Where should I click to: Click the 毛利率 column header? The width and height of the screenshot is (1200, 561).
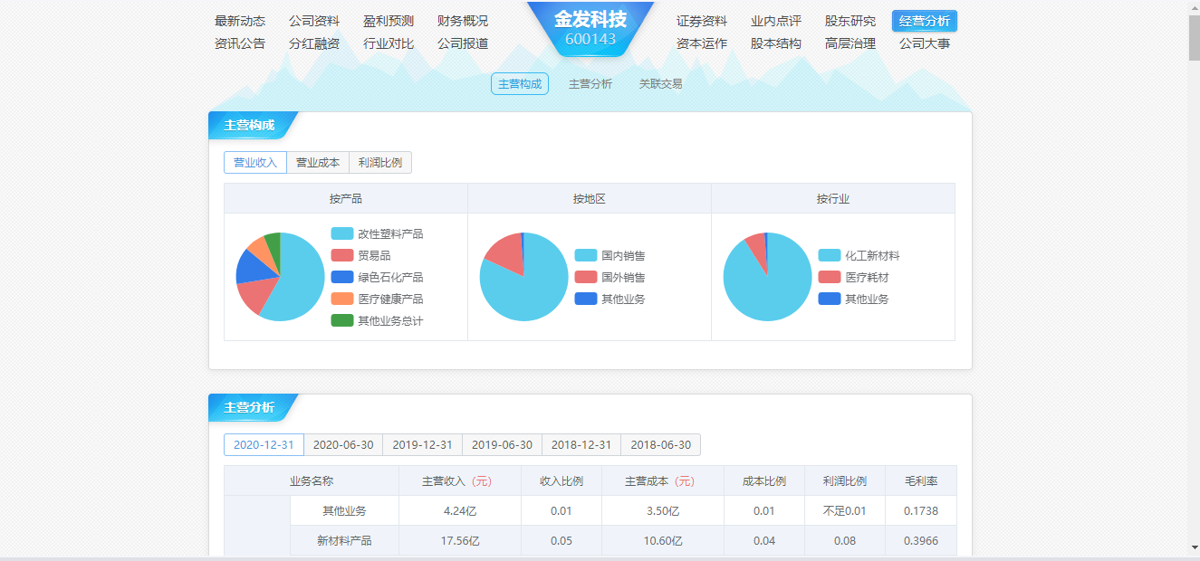921,481
